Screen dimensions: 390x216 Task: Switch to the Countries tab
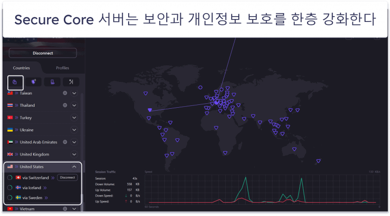tap(21, 68)
